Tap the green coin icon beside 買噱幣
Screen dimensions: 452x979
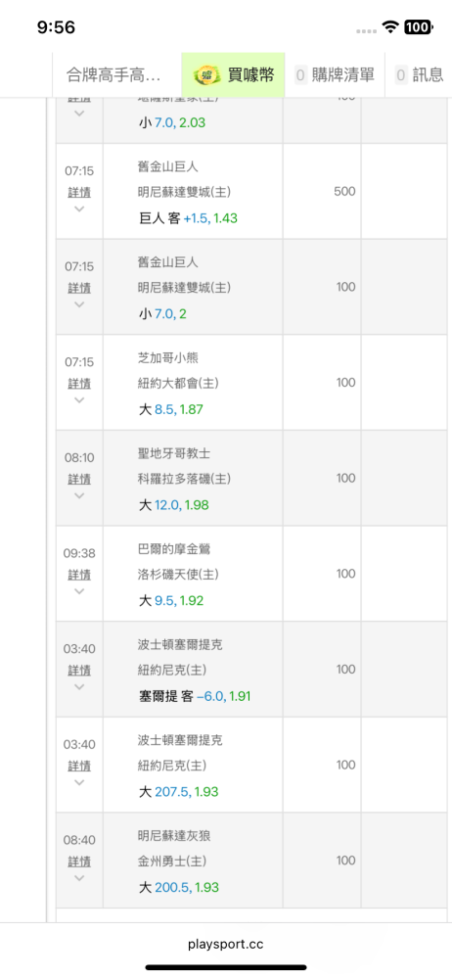pyautogui.click(x=207, y=75)
